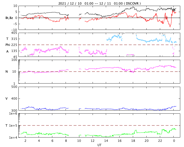Select the 315 tick label

coord(14,39)
